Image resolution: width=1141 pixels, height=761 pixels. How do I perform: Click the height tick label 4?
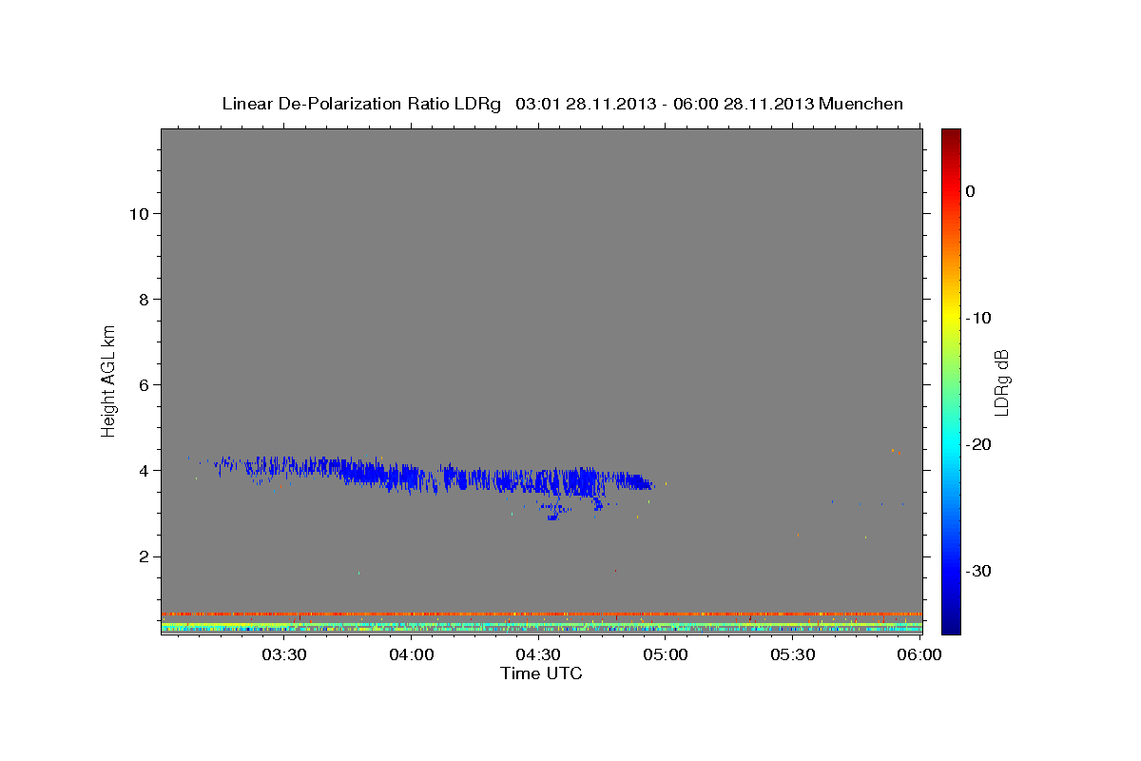point(144,471)
